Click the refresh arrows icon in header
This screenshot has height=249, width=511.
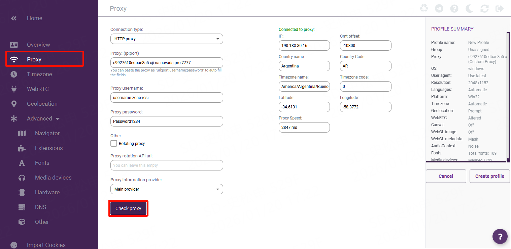(484, 8)
